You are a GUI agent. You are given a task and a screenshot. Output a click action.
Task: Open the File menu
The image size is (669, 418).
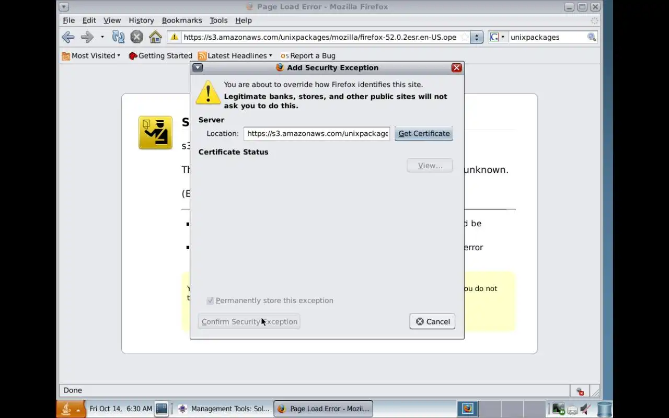point(69,20)
